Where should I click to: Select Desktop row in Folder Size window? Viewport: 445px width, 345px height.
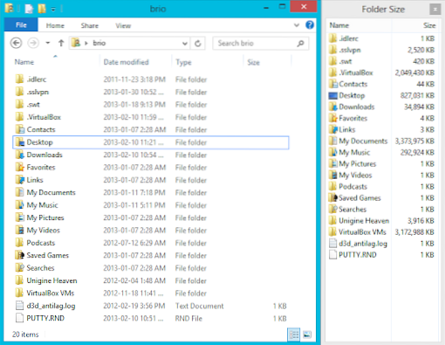tap(382, 95)
